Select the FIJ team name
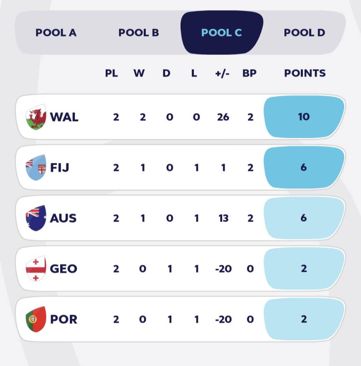 point(60,168)
